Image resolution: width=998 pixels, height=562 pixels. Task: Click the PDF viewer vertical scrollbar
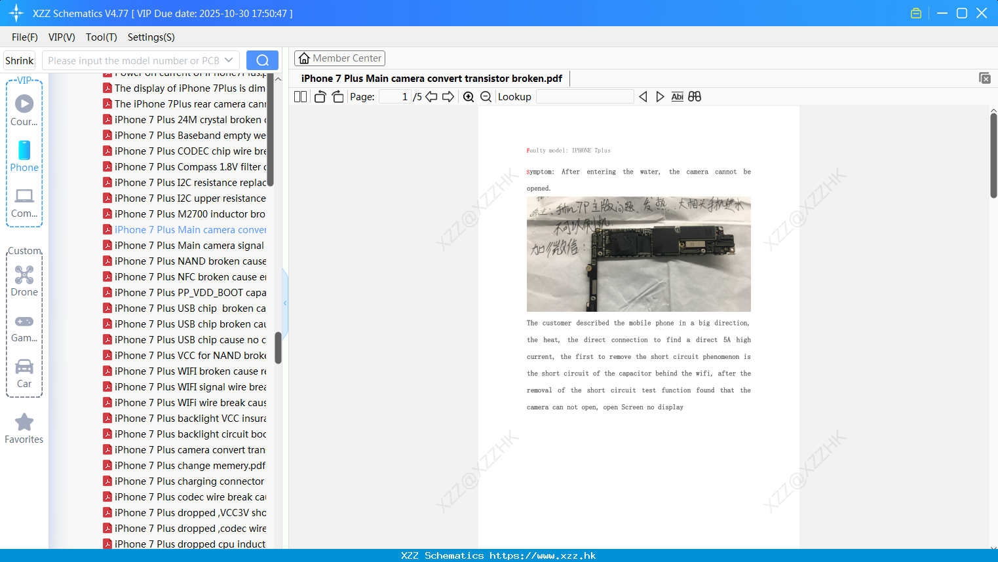[993, 155]
